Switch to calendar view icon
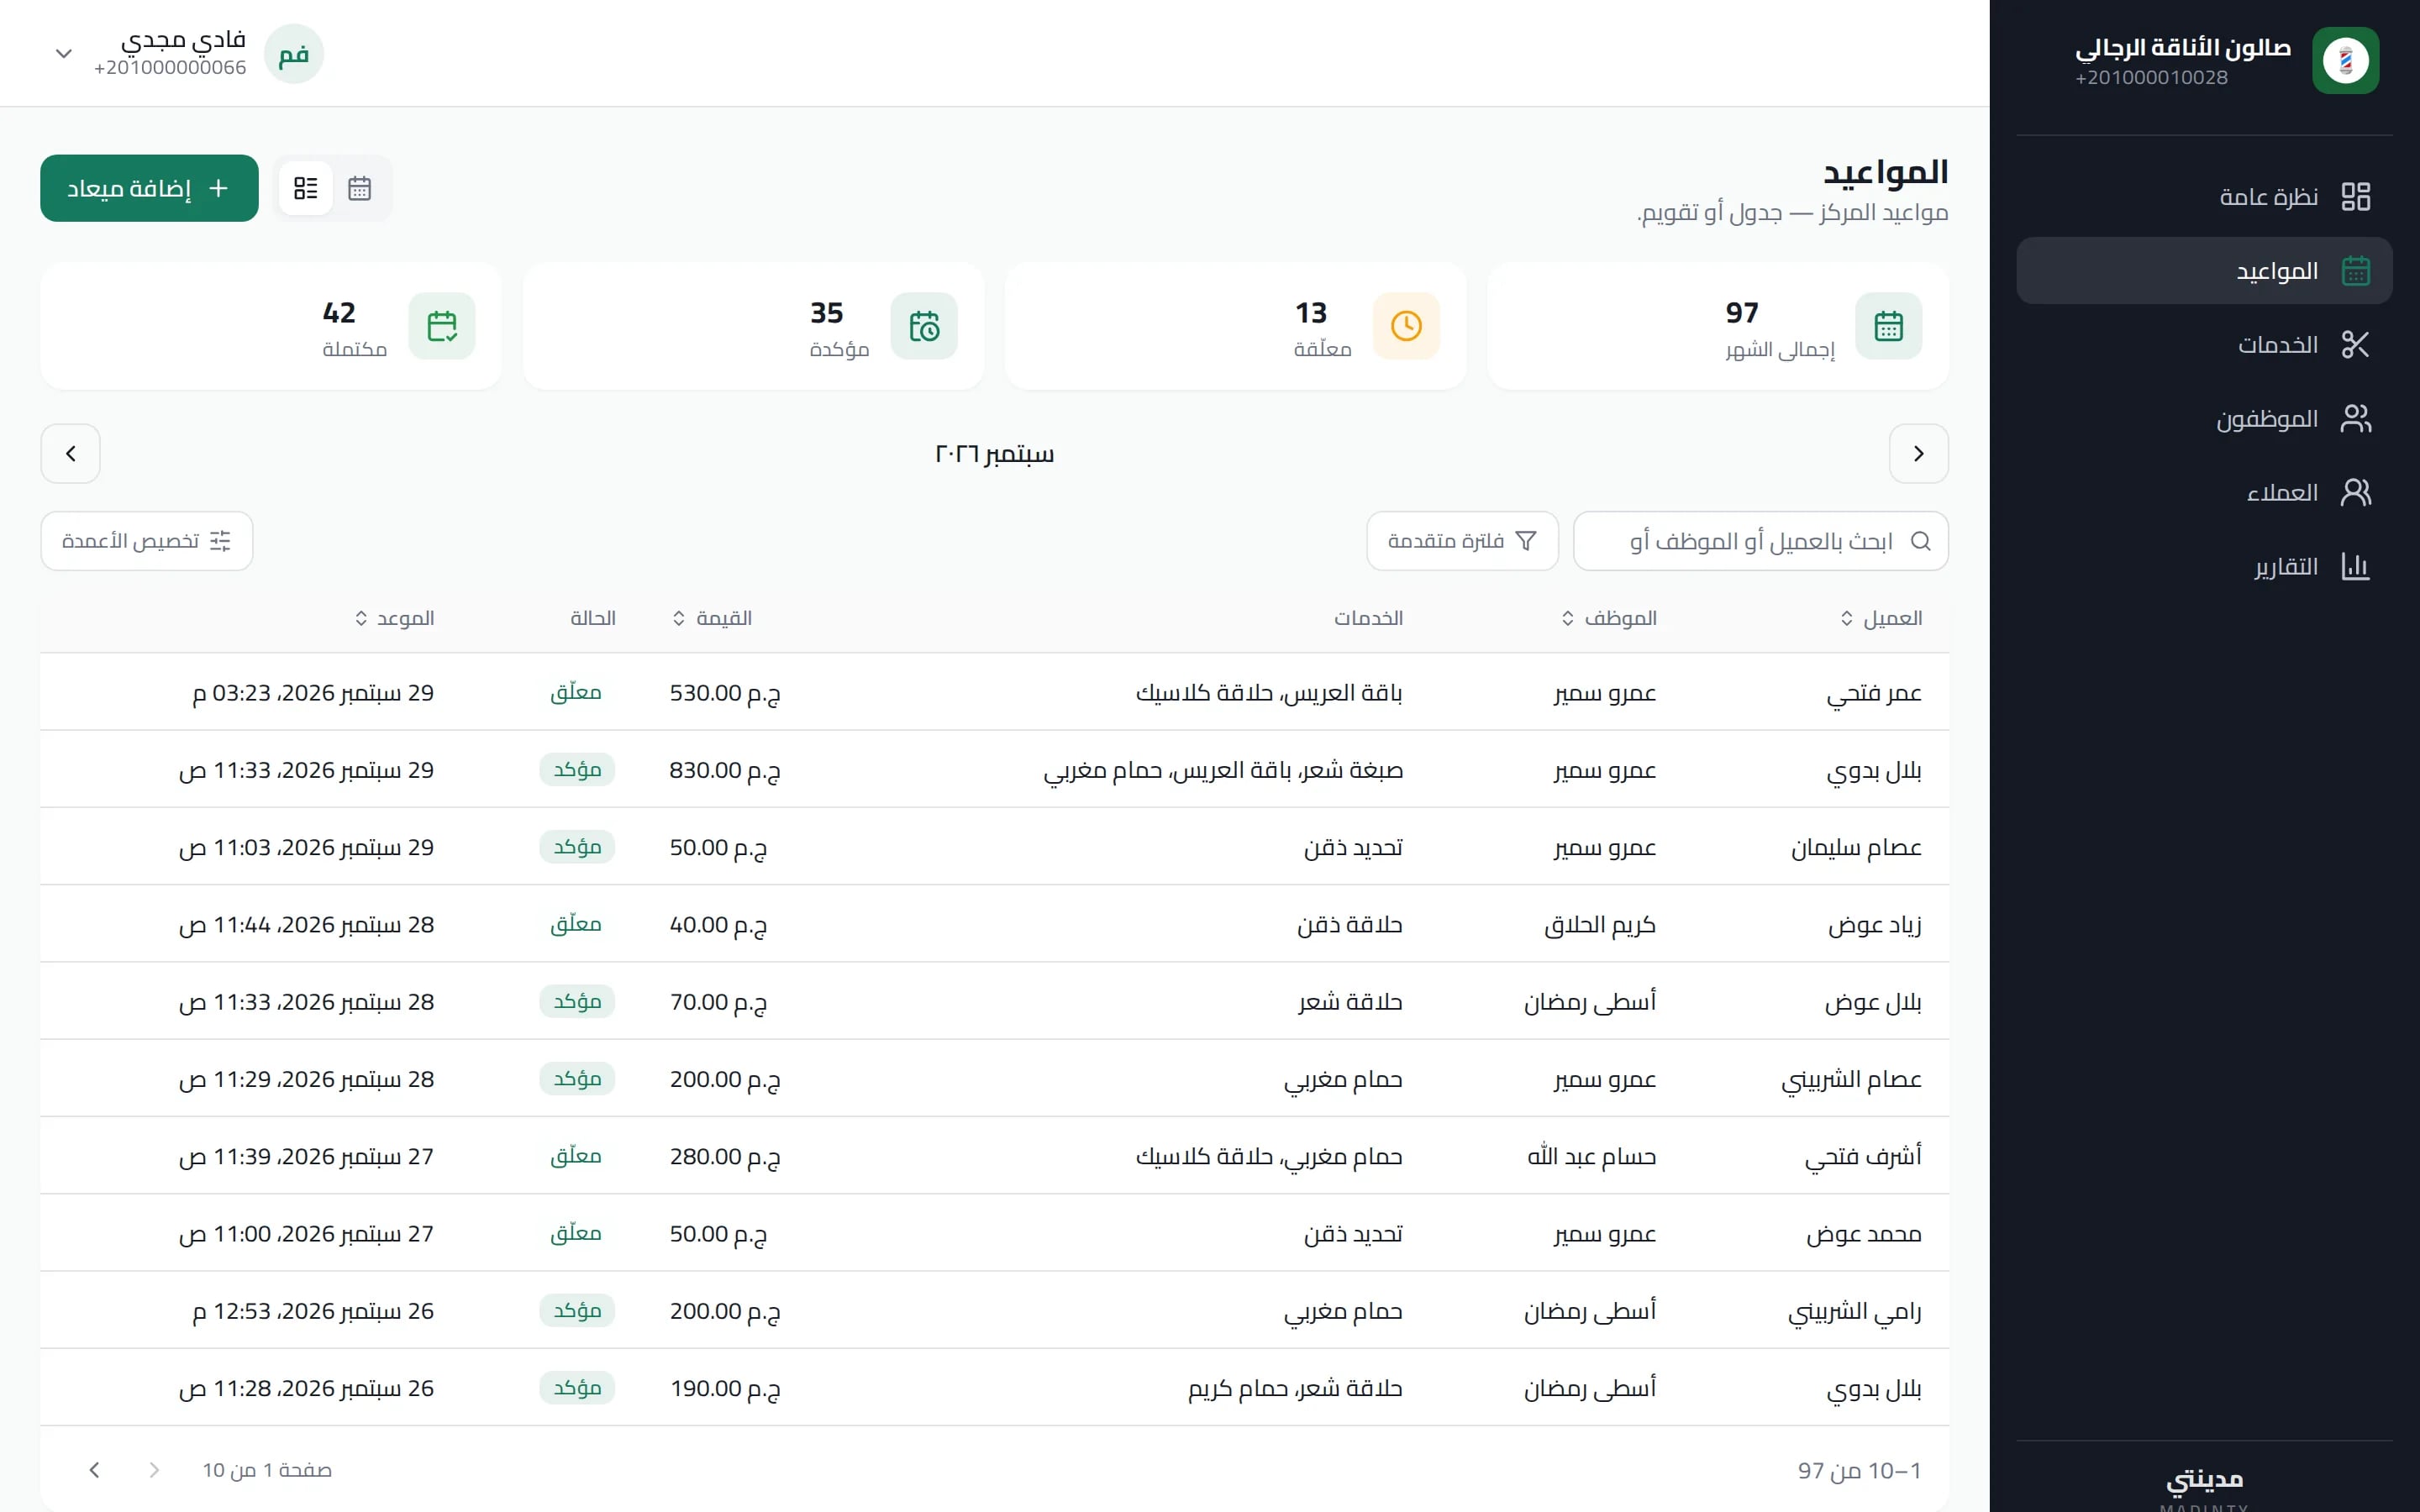The image size is (2420, 1512). 359,188
